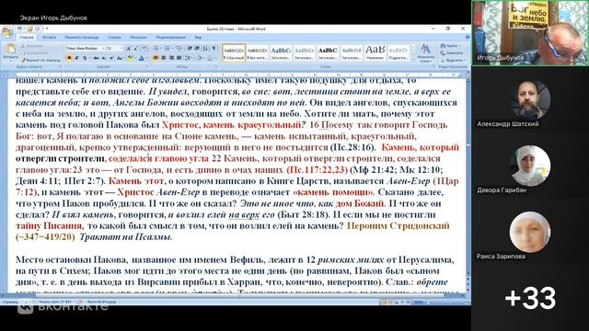Center the paragraph text
The width and height of the screenshot is (589, 331).
pos(164,58)
